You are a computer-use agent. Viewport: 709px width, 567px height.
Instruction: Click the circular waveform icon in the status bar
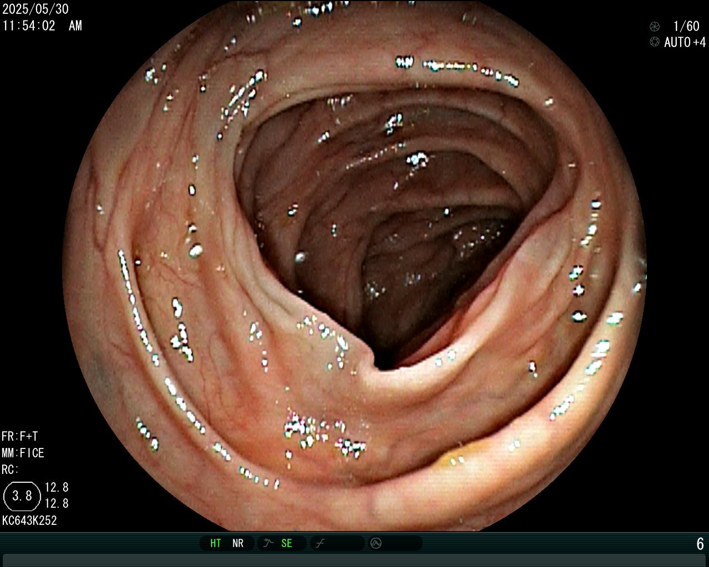tap(376, 543)
